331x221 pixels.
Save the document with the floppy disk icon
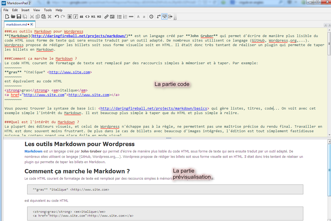pos(19,17)
